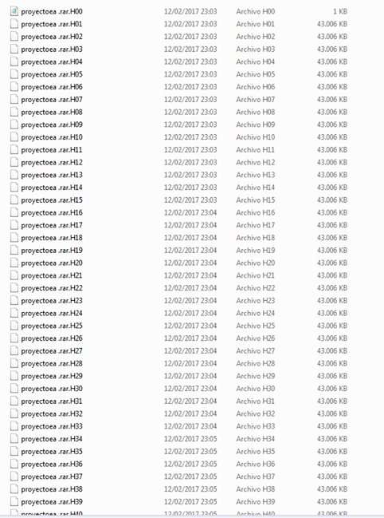This screenshot has width=384, height=518.
Task: Select file name proyectoea .rar.H03
Action: (52, 49)
